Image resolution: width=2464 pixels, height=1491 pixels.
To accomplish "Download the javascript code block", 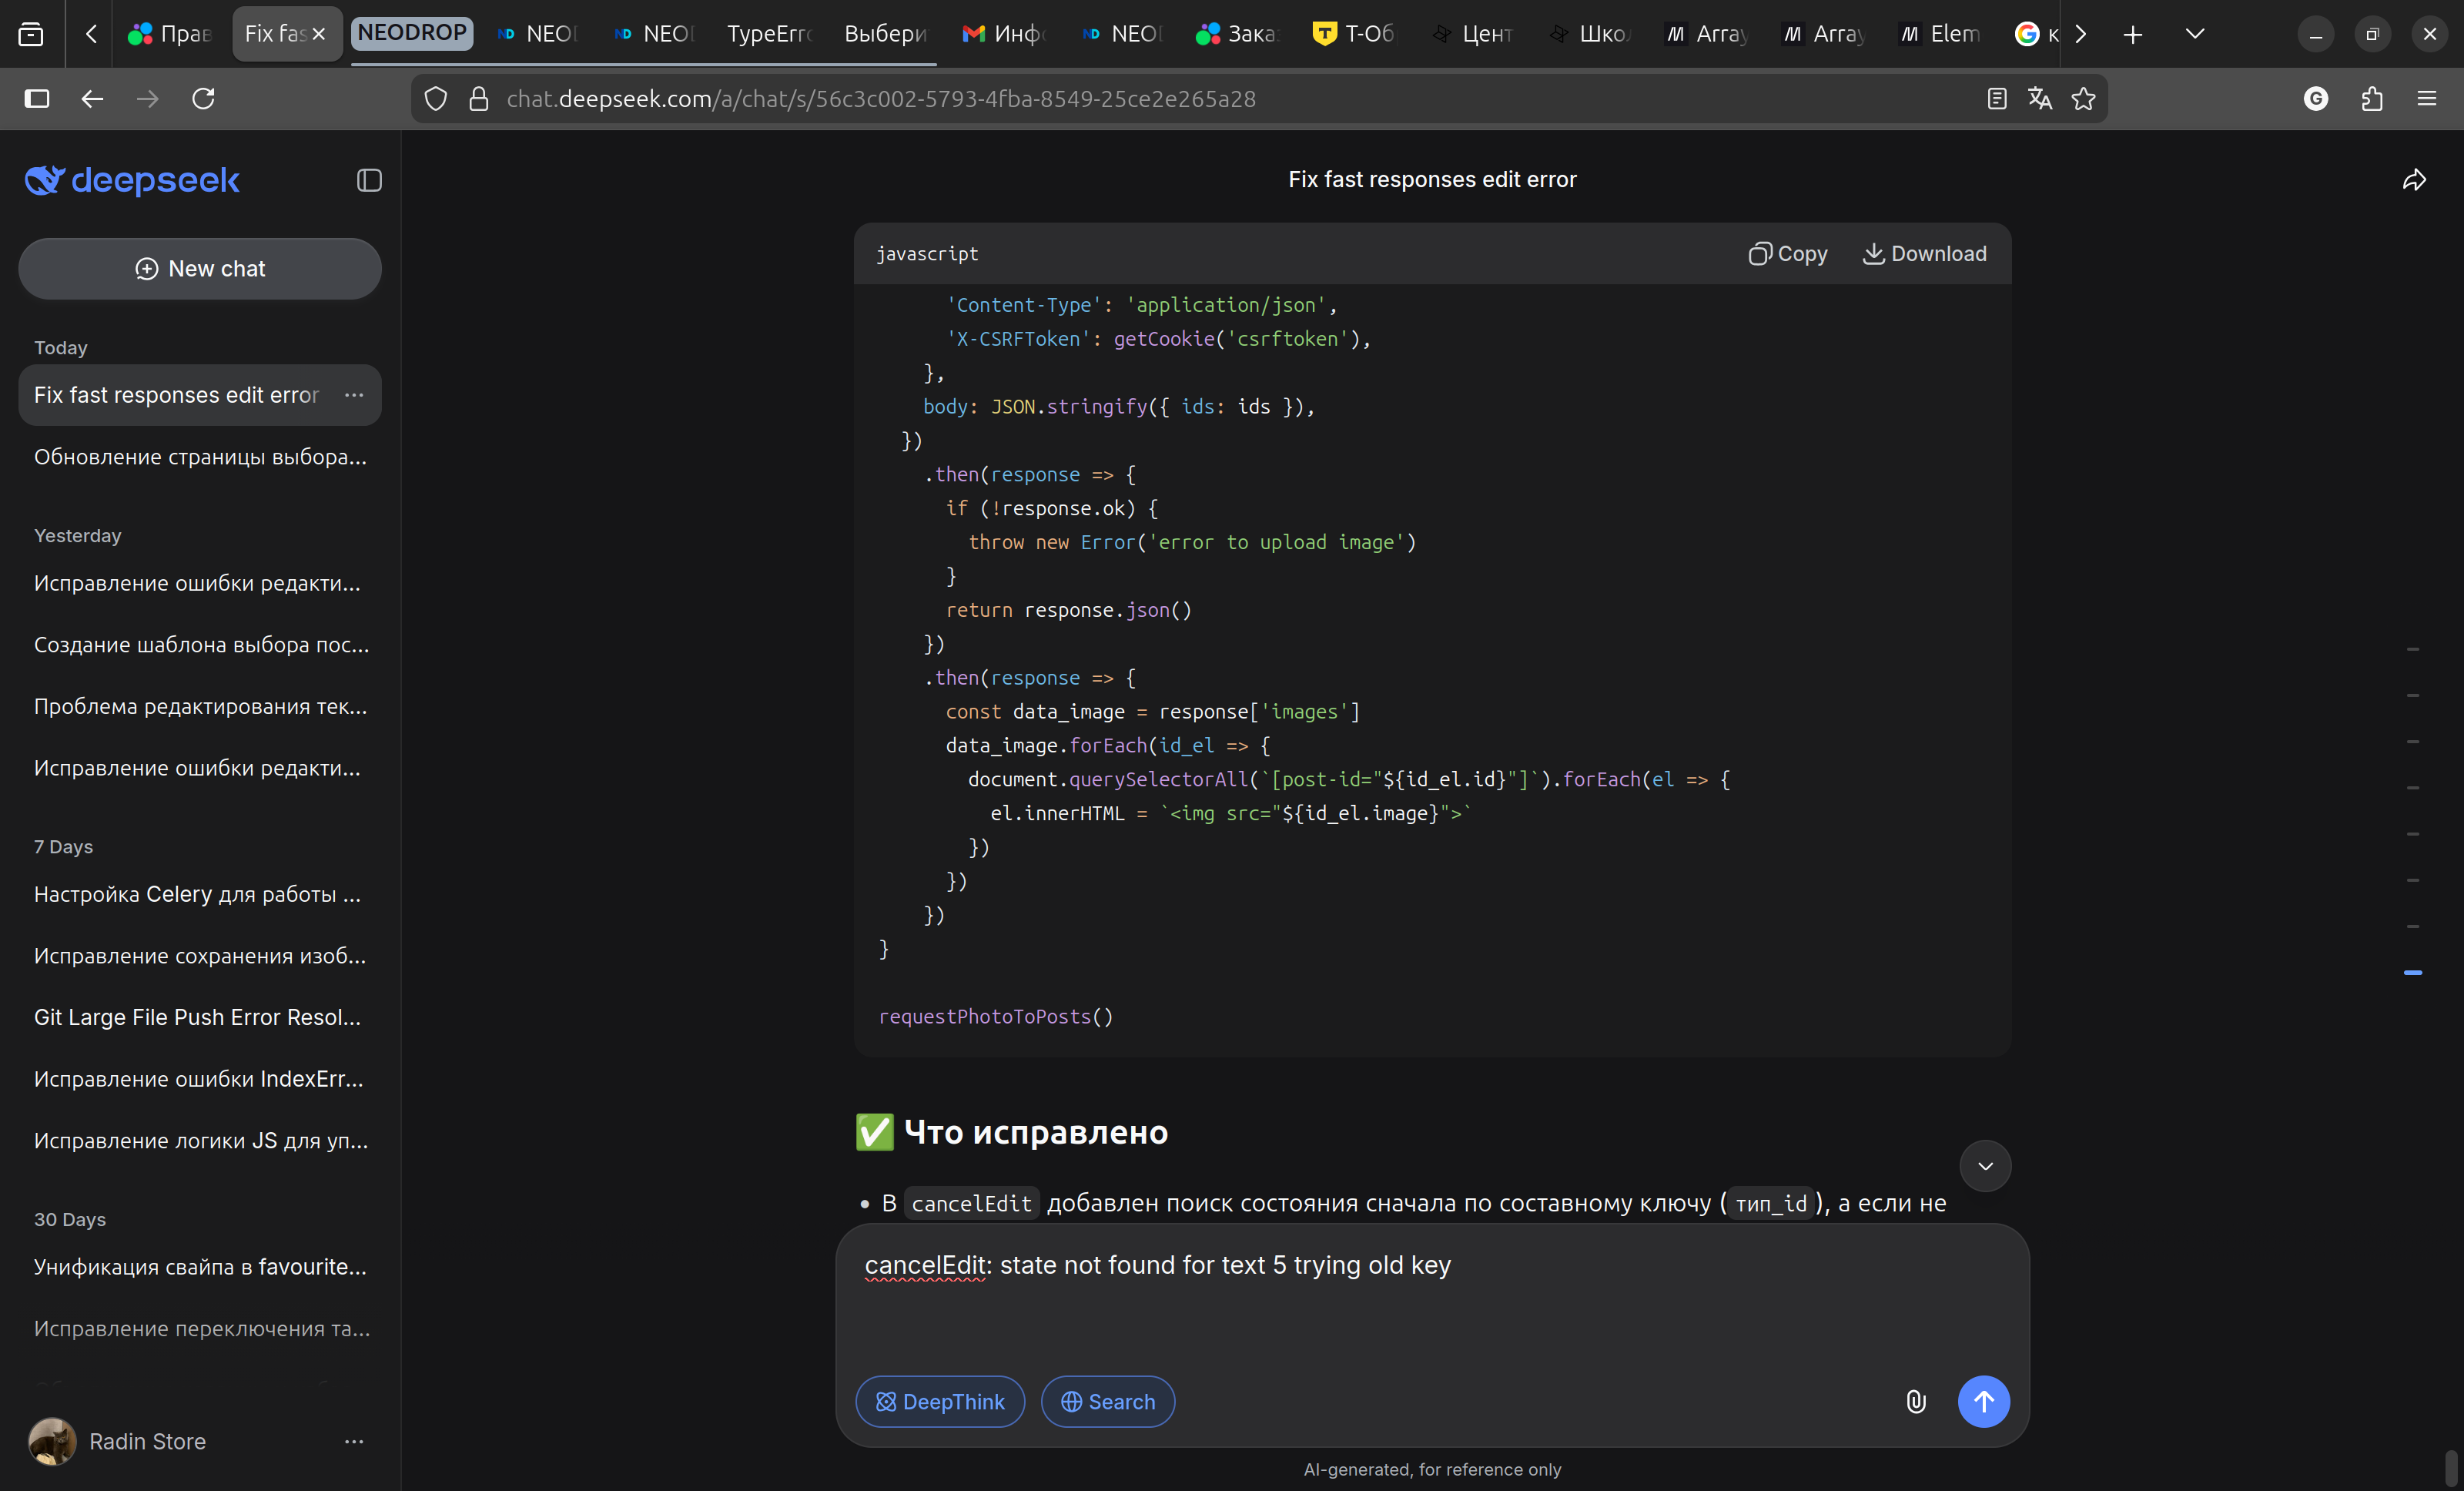I will click(x=1924, y=254).
